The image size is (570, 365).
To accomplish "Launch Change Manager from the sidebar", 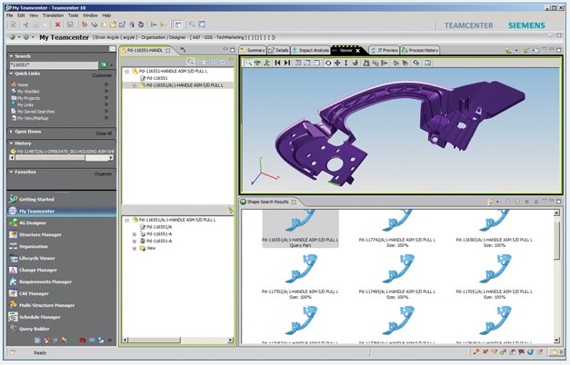I will tap(38, 270).
